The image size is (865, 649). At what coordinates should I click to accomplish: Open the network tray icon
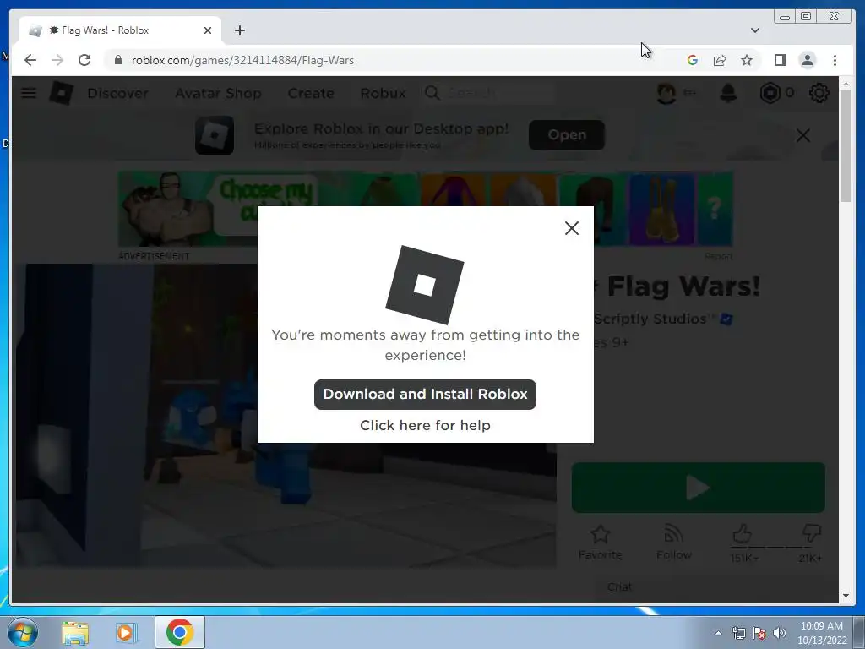[738, 633]
